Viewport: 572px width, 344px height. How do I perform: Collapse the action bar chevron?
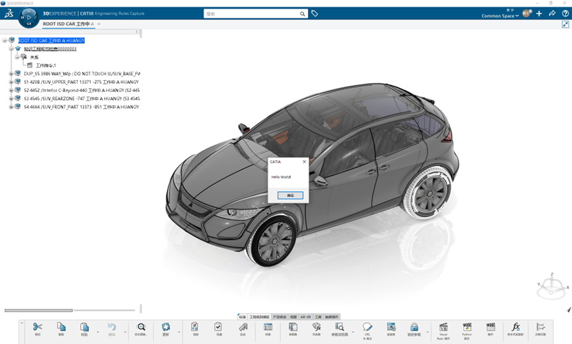point(21,323)
